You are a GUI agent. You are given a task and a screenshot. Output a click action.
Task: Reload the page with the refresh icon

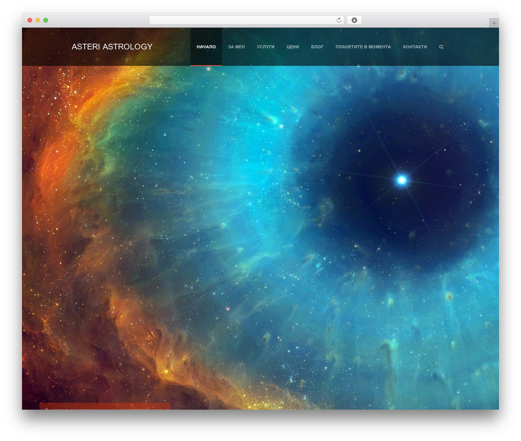point(339,20)
